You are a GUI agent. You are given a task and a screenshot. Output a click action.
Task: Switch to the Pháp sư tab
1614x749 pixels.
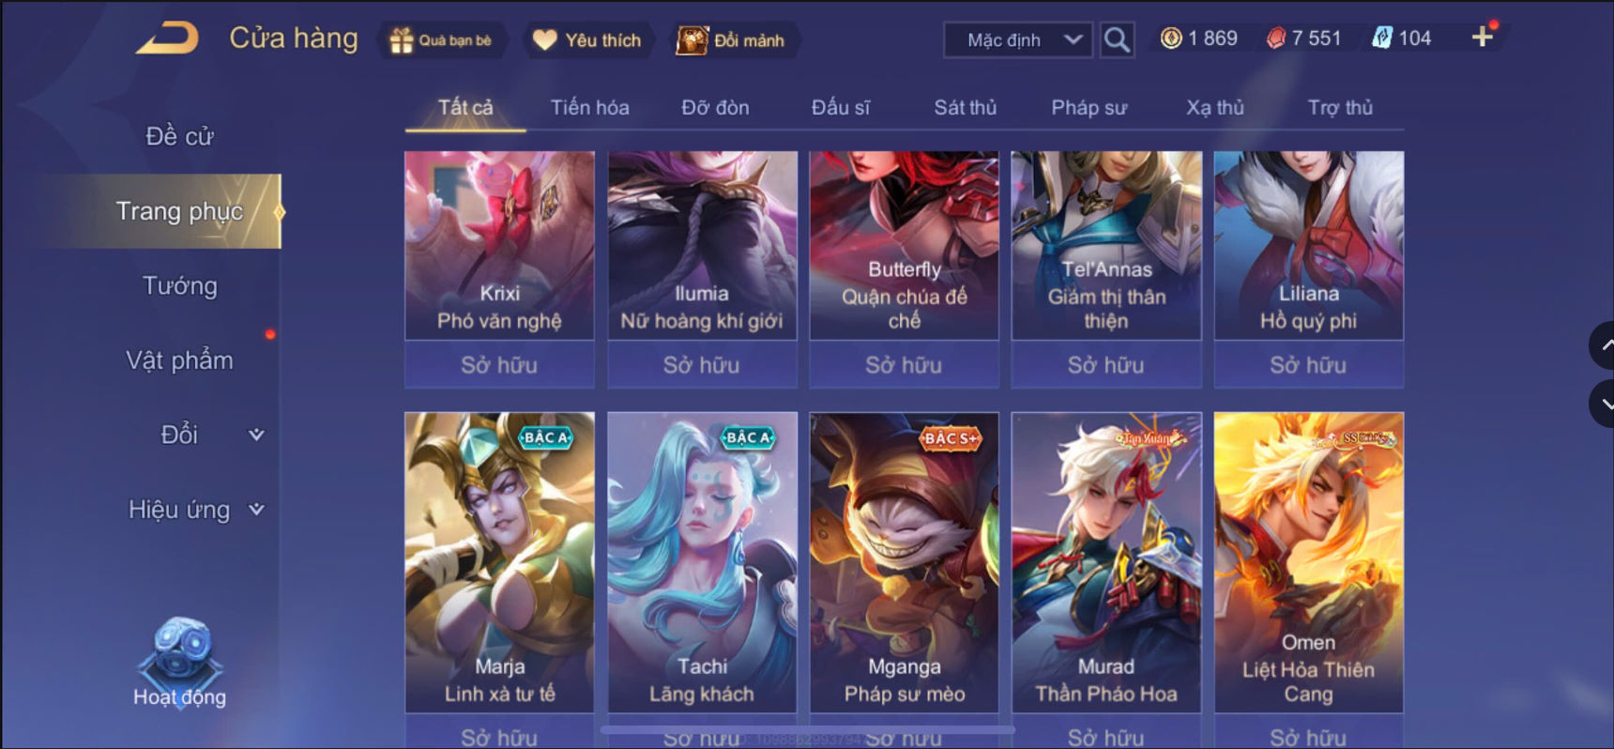[x=1089, y=108]
